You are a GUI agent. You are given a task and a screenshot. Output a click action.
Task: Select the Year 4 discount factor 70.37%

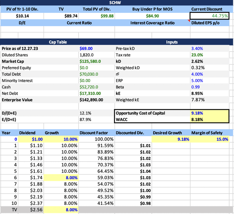97,165
